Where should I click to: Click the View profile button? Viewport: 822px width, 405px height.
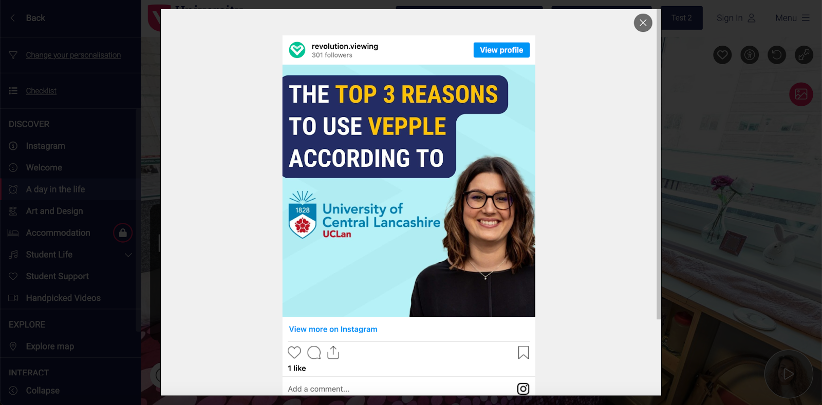[501, 50]
